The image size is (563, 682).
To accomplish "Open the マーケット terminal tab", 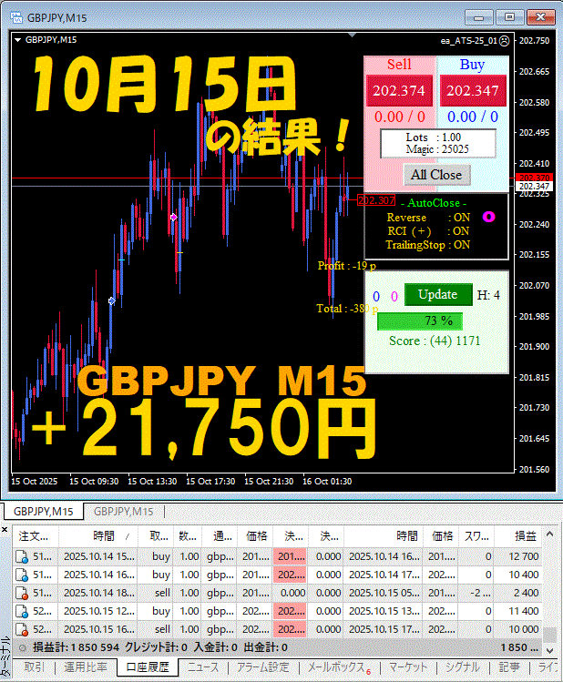I will click(x=410, y=667).
